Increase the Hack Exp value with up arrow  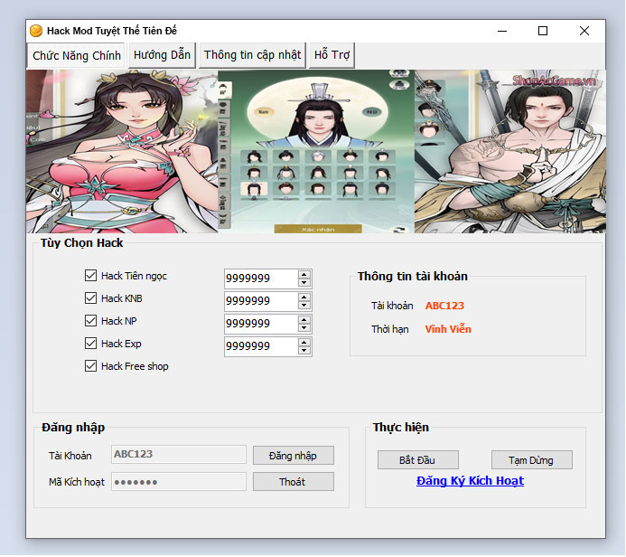point(304,342)
